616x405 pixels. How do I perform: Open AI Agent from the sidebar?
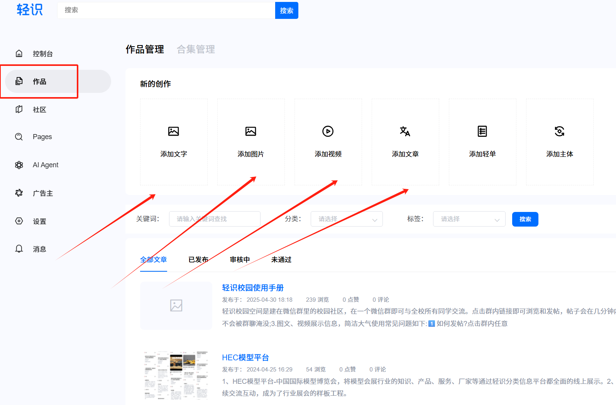click(x=45, y=165)
